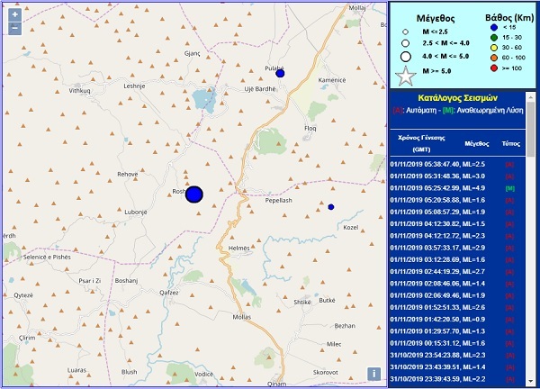Open the map attribution info button

click(x=373, y=374)
